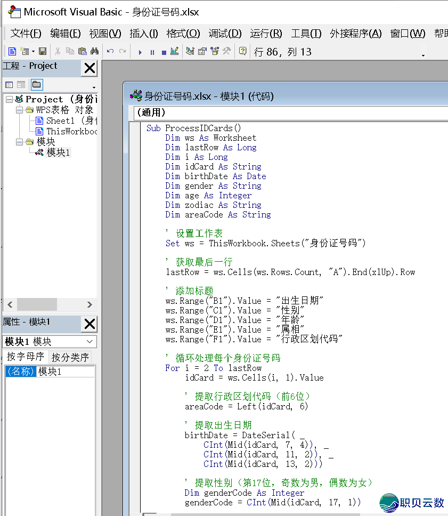This screenshot has height=516, width=448.
Task: Select 模块1 in the project tree
Action: 58,152
